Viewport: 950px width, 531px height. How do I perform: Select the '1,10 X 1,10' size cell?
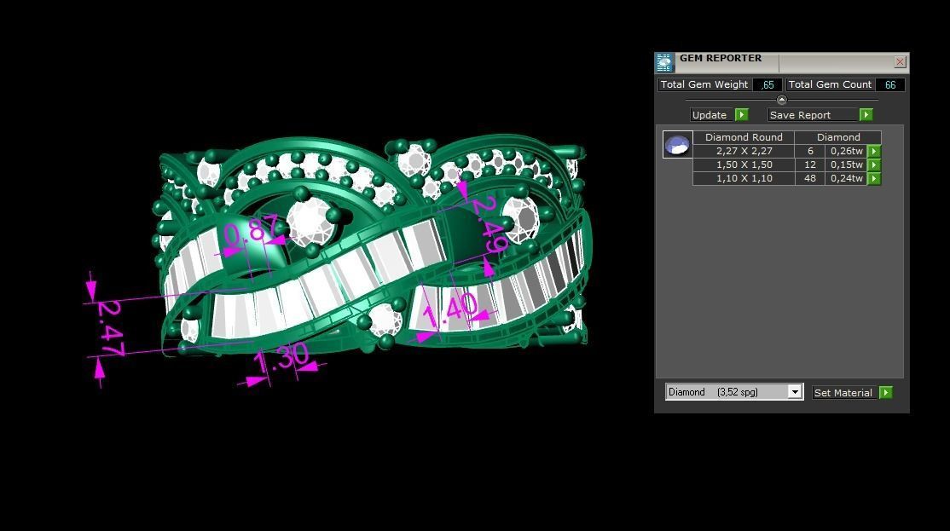pyautogui.click(x=744, y=179)
